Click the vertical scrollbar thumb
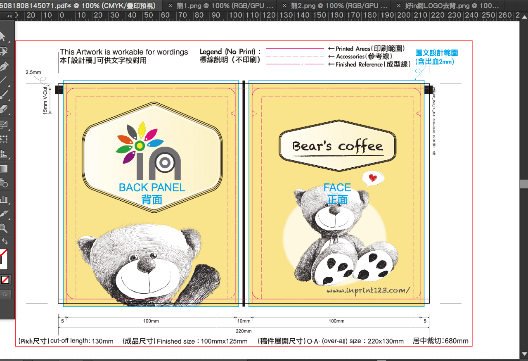528x361 pixels. coord(524,184)
